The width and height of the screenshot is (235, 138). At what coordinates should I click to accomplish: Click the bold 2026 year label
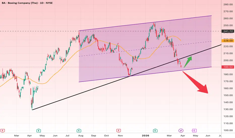click(145, 135)
